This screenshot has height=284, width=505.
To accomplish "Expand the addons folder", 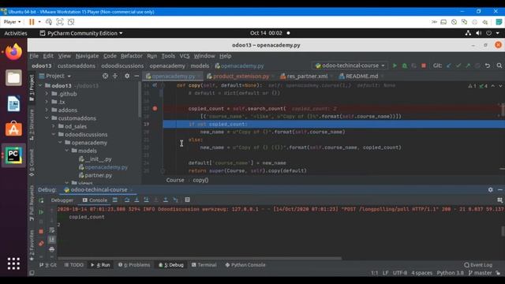I will point(47,110).
